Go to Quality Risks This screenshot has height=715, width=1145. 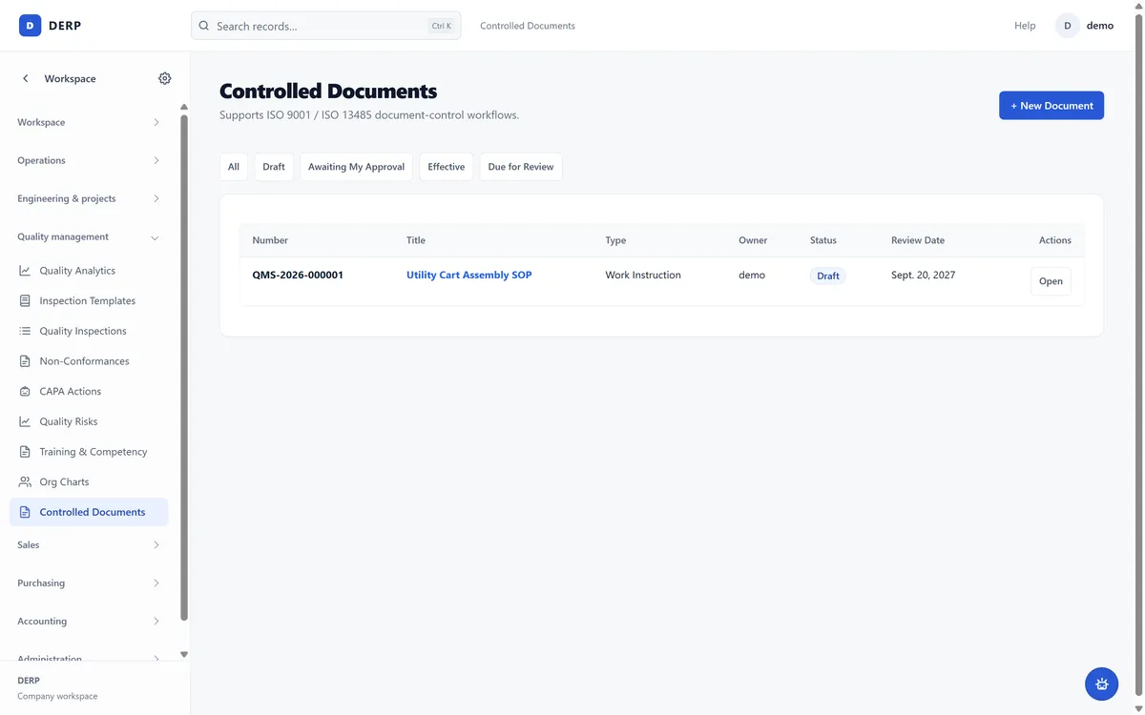tap(89, 421)
